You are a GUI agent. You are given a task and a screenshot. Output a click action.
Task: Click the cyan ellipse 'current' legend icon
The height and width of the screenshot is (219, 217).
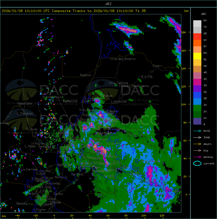[x=197, y=163]
